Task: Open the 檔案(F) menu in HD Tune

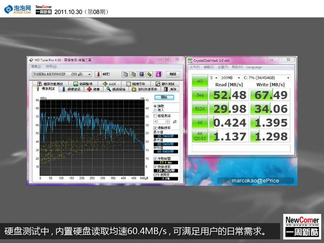Action: pyautogui.click(x=36, y=66)
